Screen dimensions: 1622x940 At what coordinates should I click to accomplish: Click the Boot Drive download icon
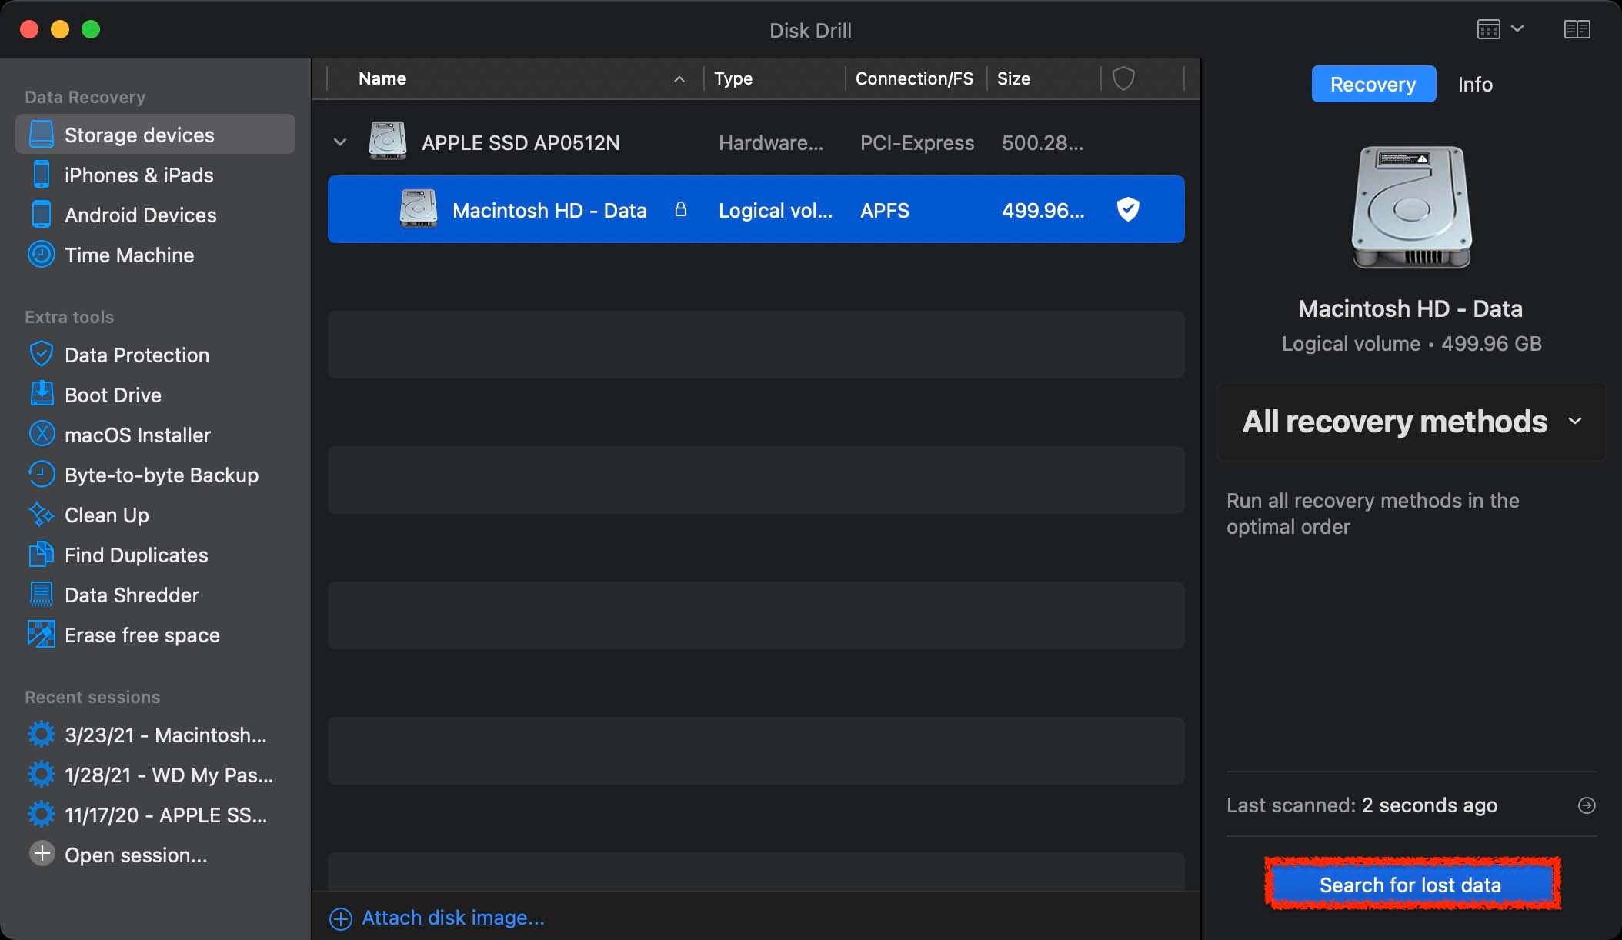[x=42, y=395]
